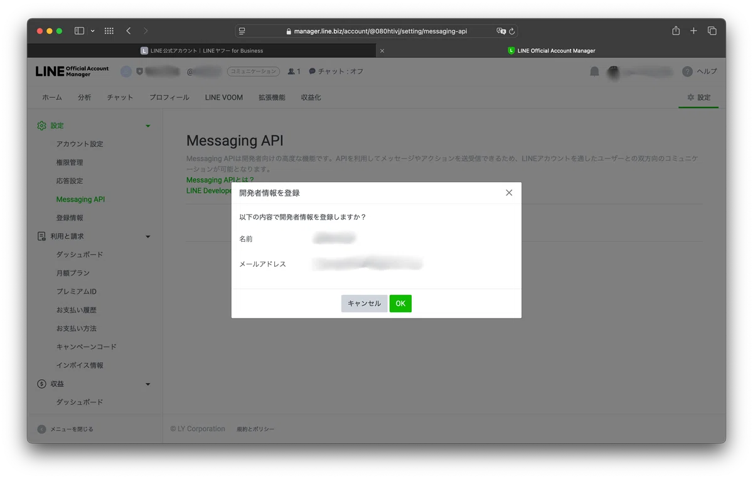Go forward with the Safari forward arrow
The width and height of the screenshot is (753, 479).
[146, 31]
